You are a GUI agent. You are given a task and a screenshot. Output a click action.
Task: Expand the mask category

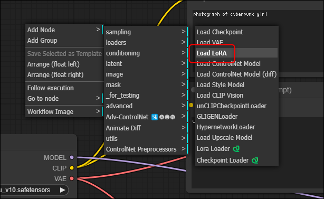146,85
